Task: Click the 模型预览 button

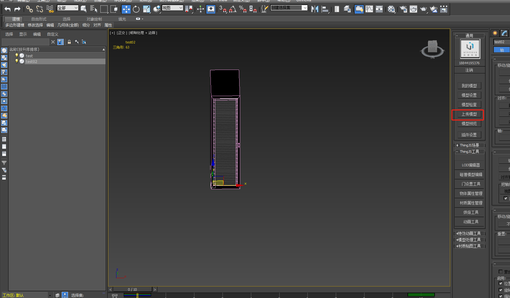Action: pyautogui.click(x=469, y=123)
